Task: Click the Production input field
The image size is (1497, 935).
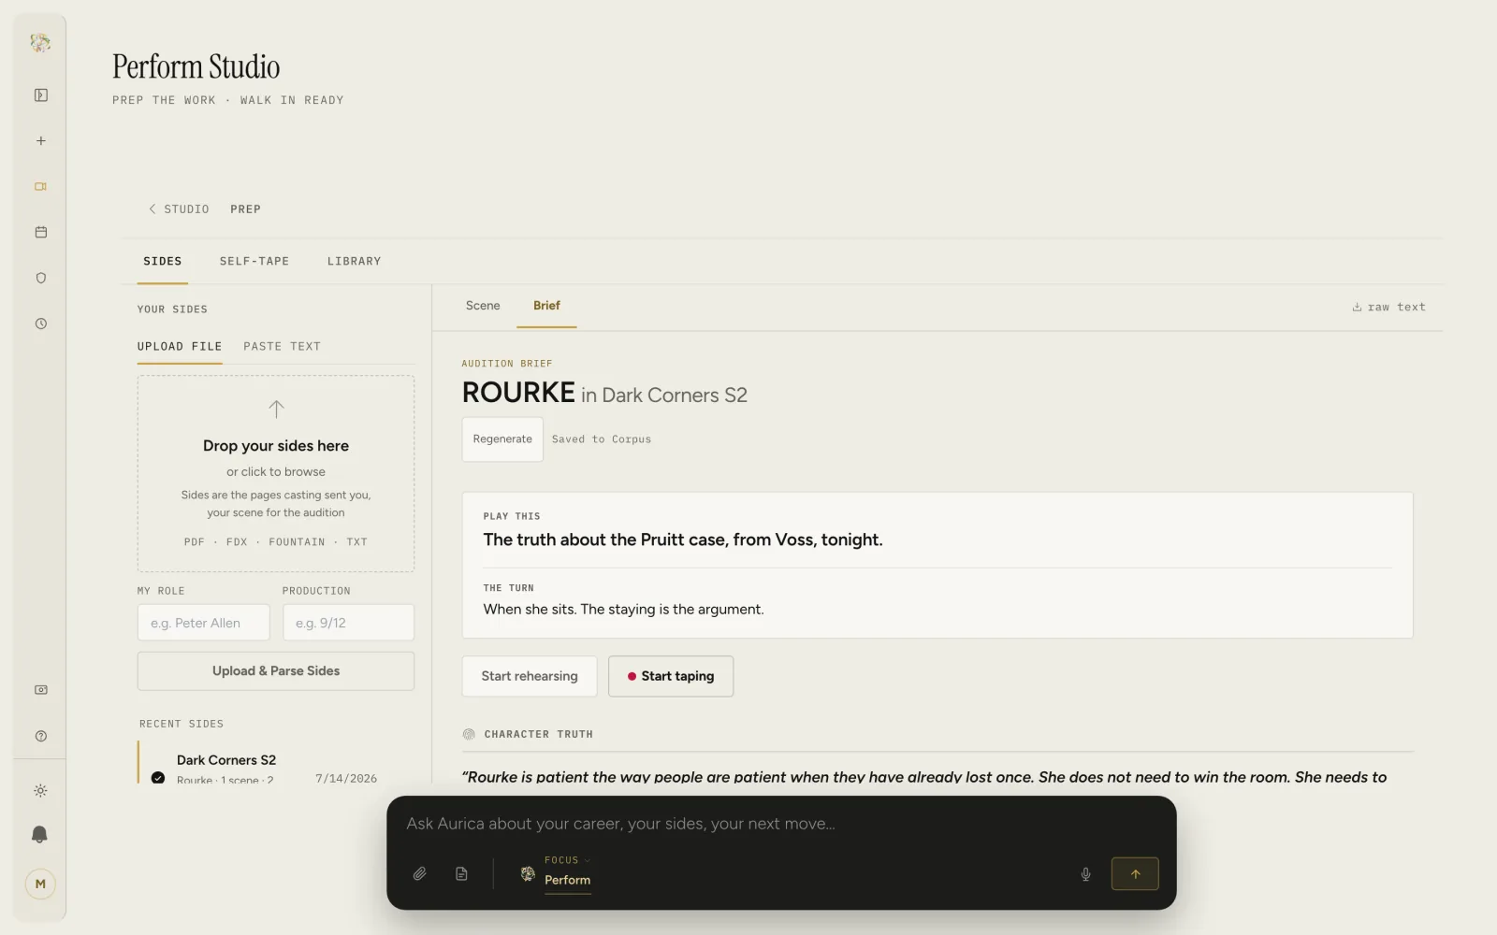Action: coord(348,623)
